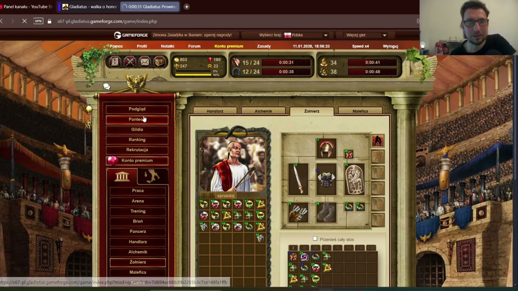The width and height of the screenshot is (518, 291).
Task: Open the 'Wybierz kraj' Polska dropdown
Action: (x=306, y=35)
